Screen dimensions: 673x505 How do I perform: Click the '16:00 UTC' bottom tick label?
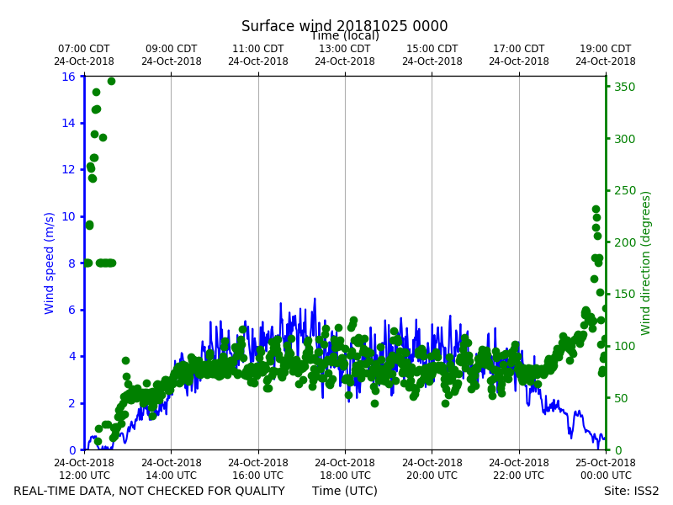pos(258,476)
